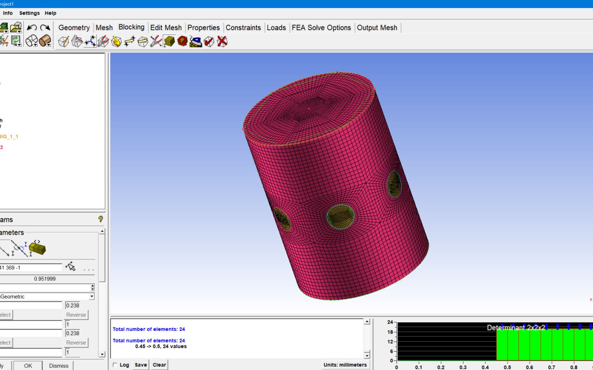Open the FEA Solve Options tab
The image size is (593, 370).
(321, 27)
